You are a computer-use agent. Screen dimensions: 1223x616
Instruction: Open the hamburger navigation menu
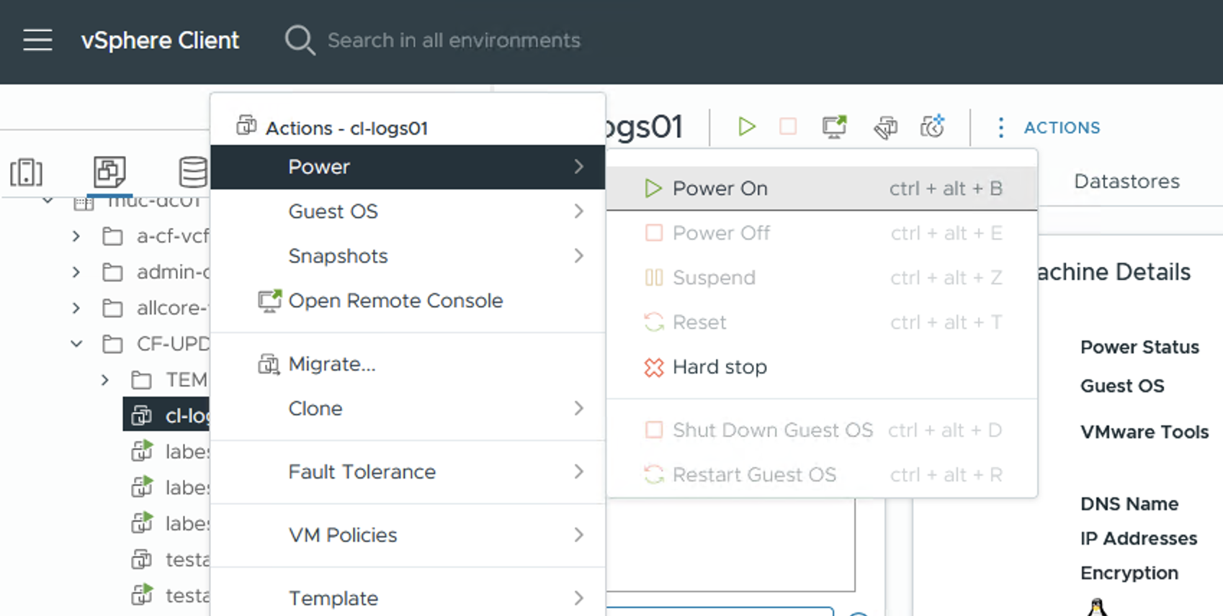(x=37, y=40)
